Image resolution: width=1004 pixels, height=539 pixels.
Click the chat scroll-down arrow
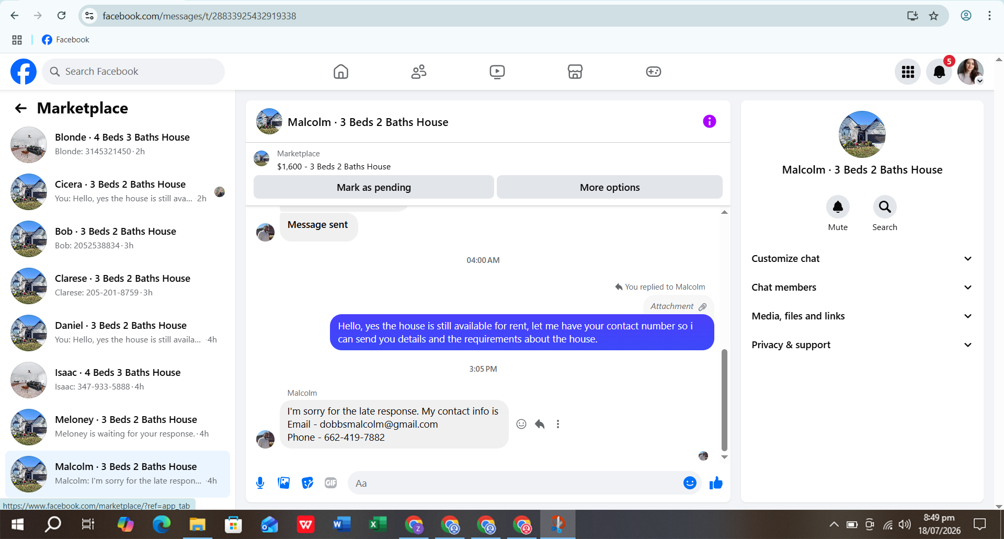pos(724,457)
